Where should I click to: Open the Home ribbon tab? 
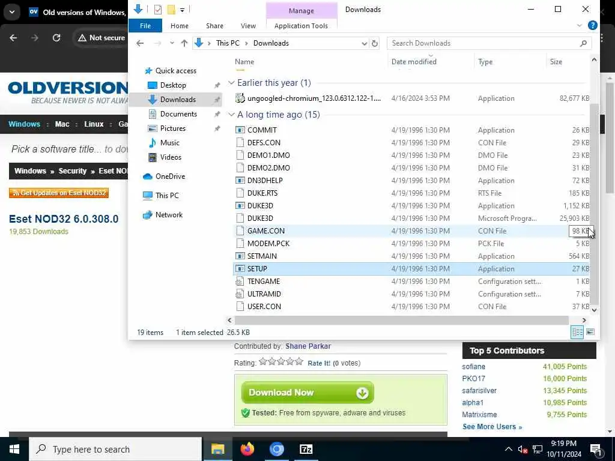tap(179, 26)
